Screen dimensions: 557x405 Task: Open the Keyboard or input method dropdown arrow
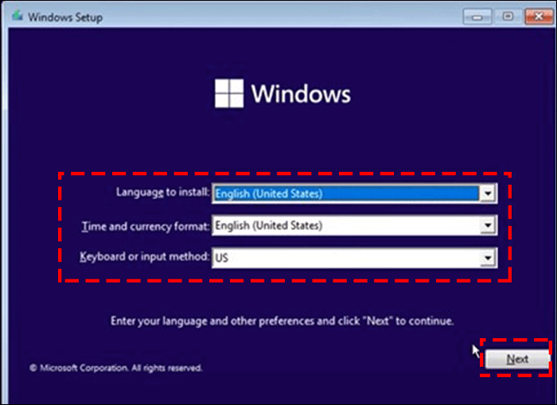[x=488, y=258]
